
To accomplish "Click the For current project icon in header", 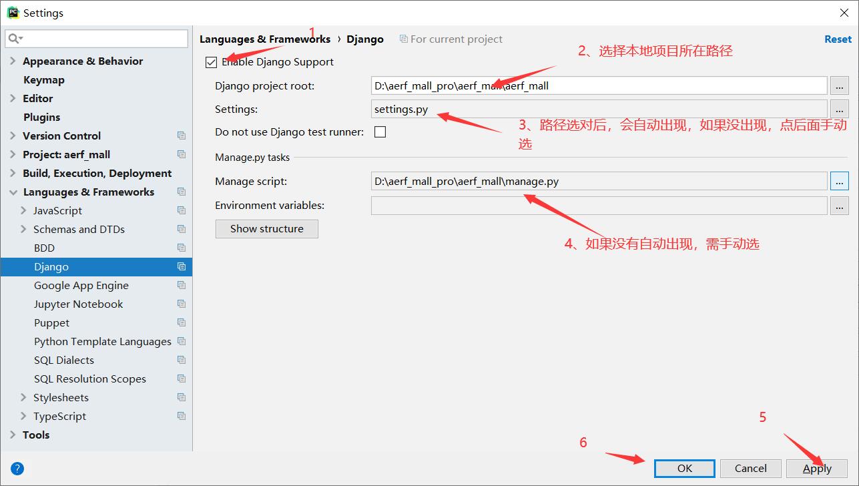I will pos(403,39).
